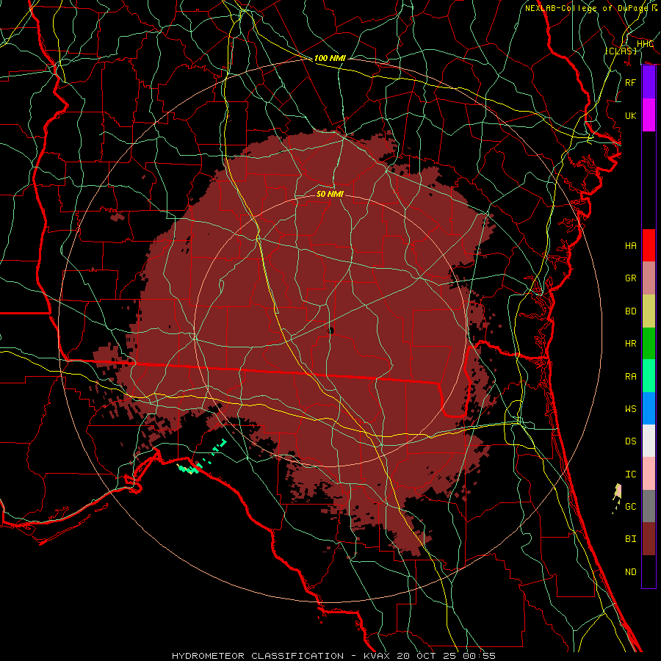Click the dark red BI legend swatch
Viewport: 661px width, 661px height.
649,539
